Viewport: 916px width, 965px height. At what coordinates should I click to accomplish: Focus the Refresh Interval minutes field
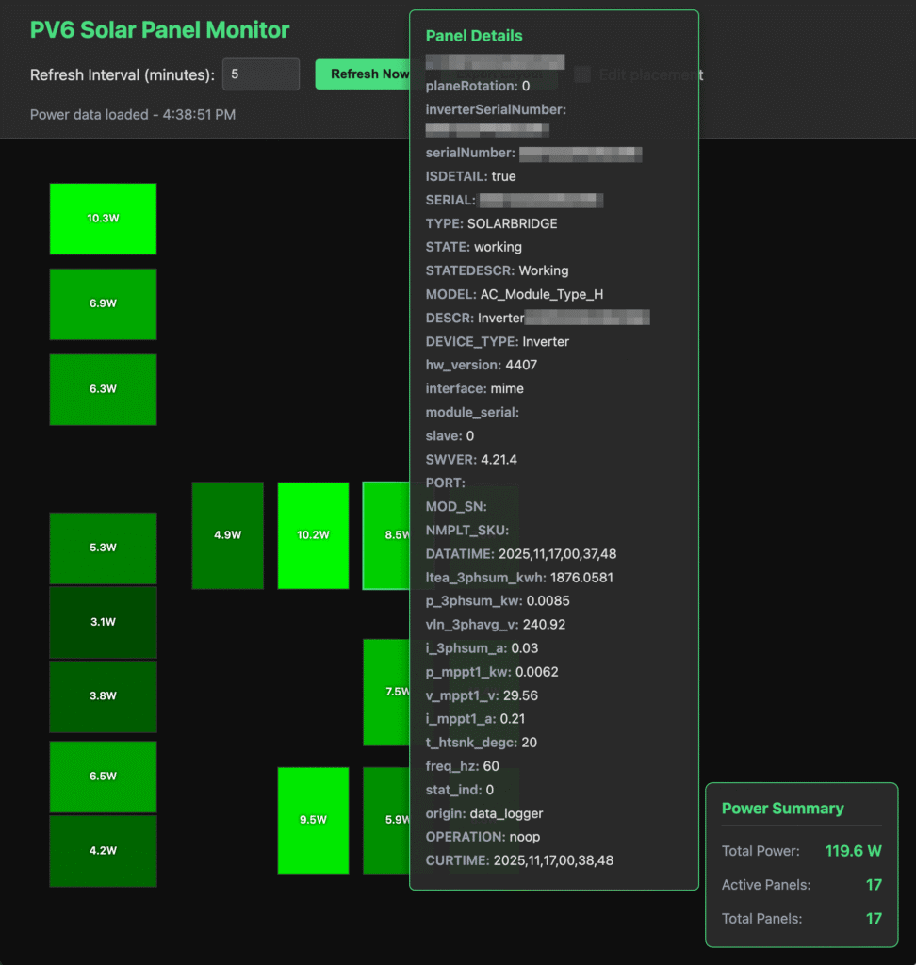[x=260, y=74]
